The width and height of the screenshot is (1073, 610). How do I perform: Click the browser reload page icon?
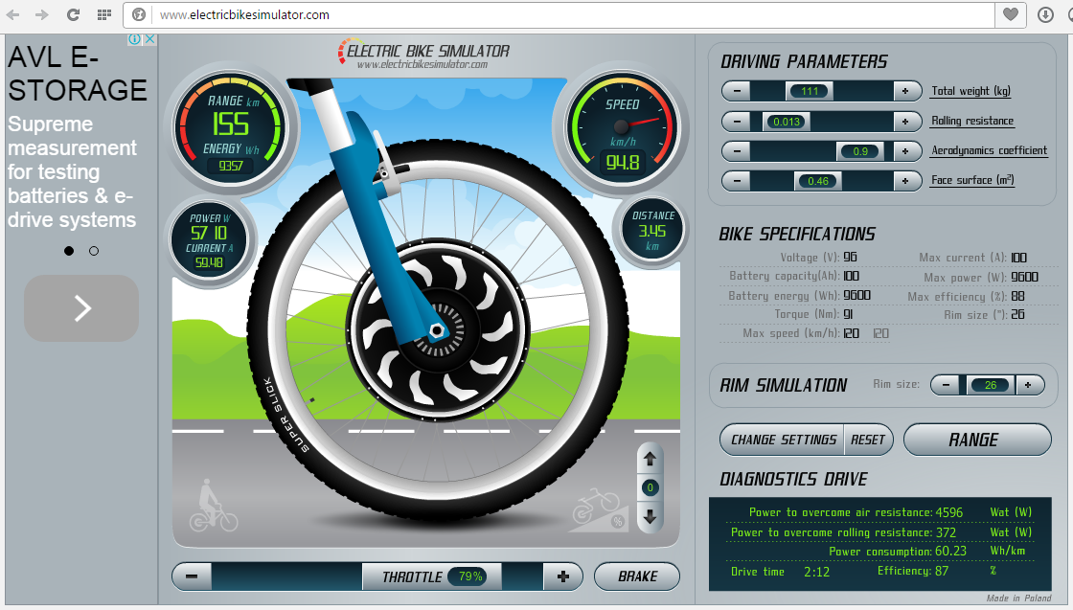point(74,15)
